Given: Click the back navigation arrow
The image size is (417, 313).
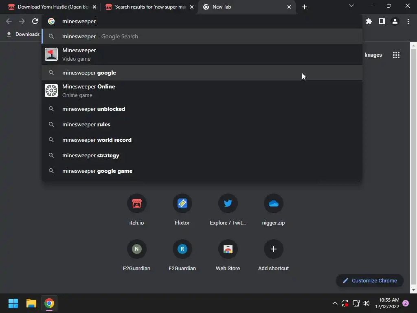Looking at the screenshot, I should (9, 21).
